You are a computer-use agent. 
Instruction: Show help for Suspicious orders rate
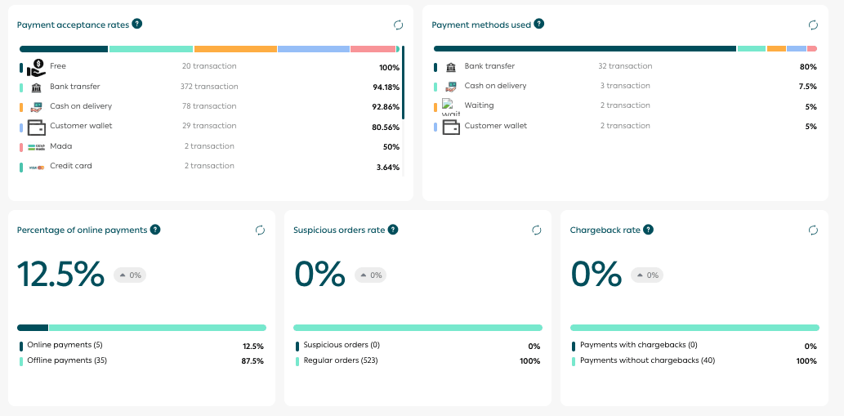(393, 230)
